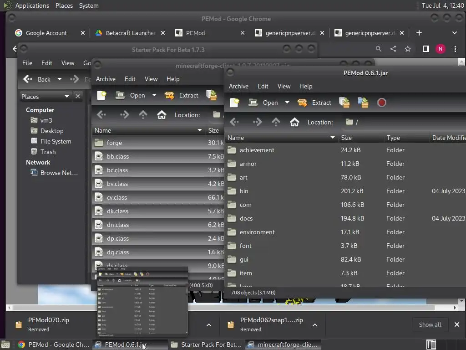Click New archive icon in PEMod 0.6.1.jar window

[234, 103]
